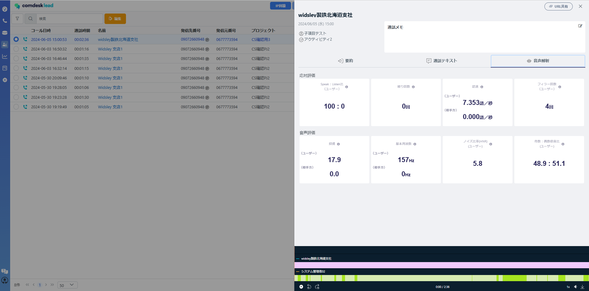Screen dimensions: 589x291
Task: Switch to the 通話テキスト tab
Action: pos(442,61)
